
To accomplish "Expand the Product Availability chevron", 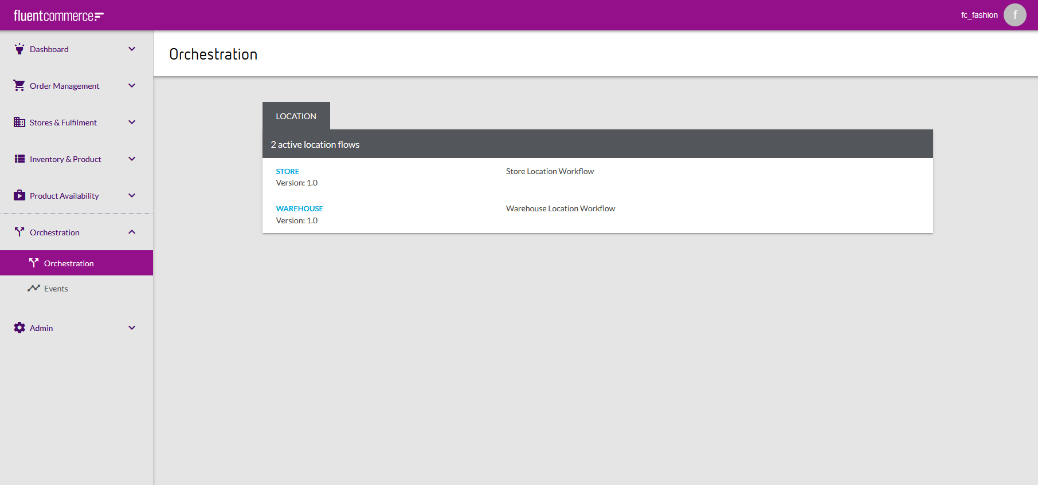I will [132, 195].
